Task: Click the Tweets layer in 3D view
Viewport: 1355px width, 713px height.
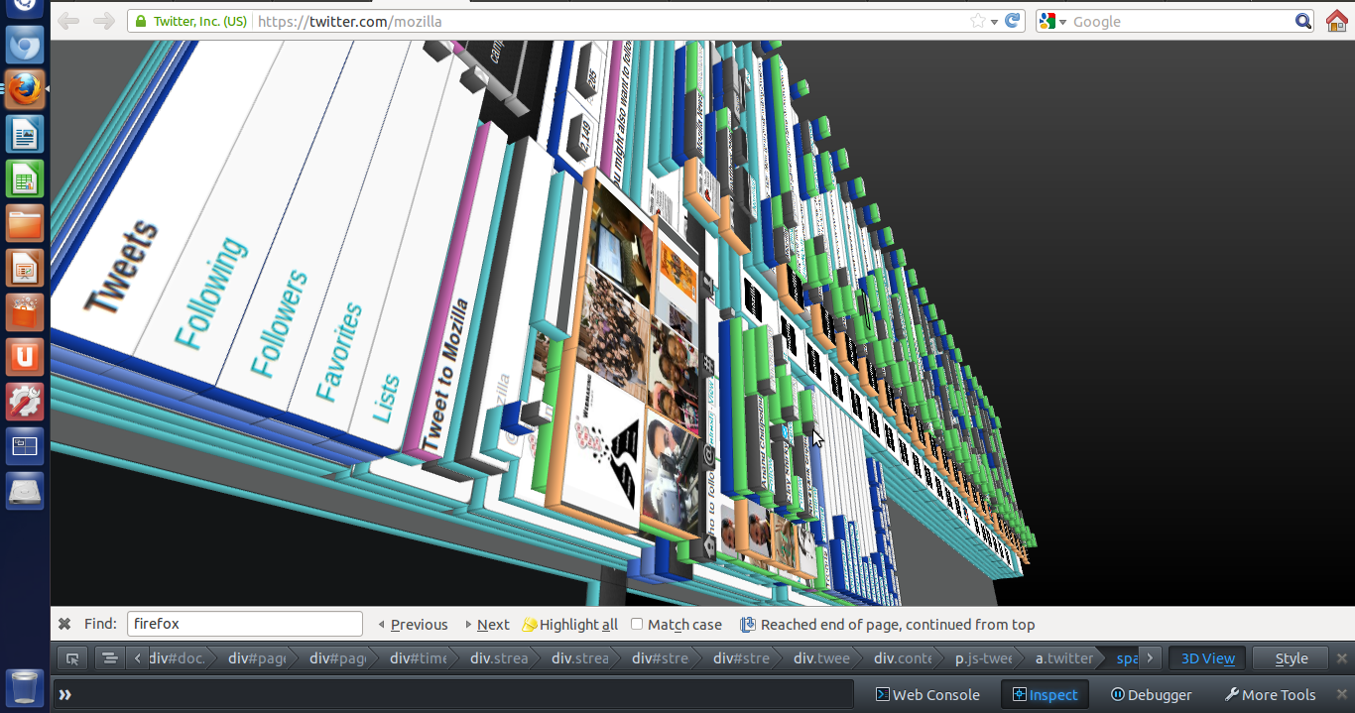Action: [x=121, y=266]
